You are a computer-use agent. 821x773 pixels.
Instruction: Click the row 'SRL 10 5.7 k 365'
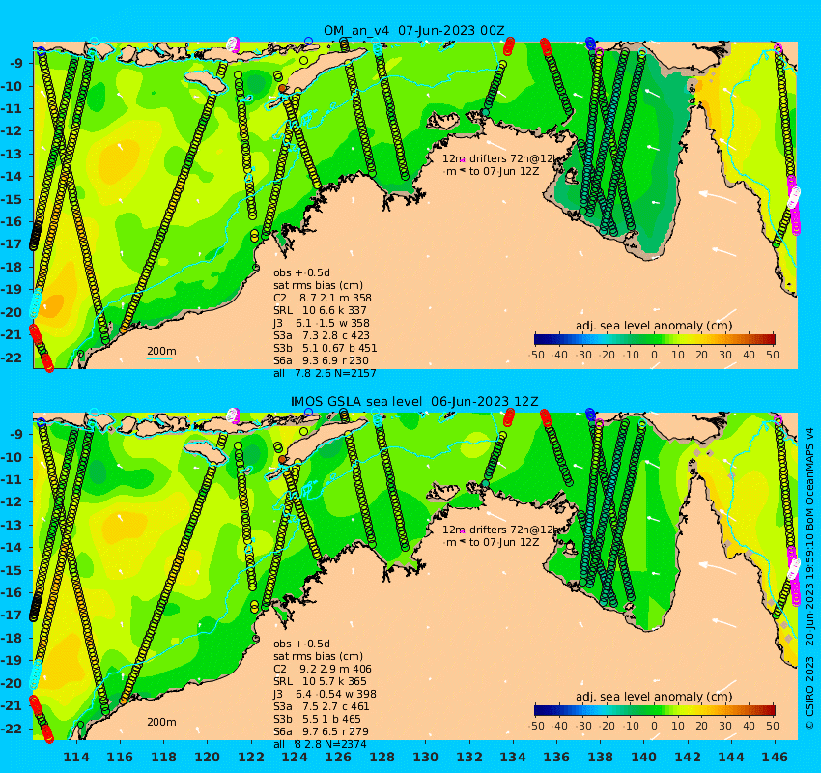click(320, 681)
